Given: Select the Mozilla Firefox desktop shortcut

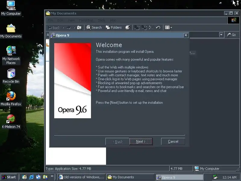Looking at the screenshot, I should 11,99.
